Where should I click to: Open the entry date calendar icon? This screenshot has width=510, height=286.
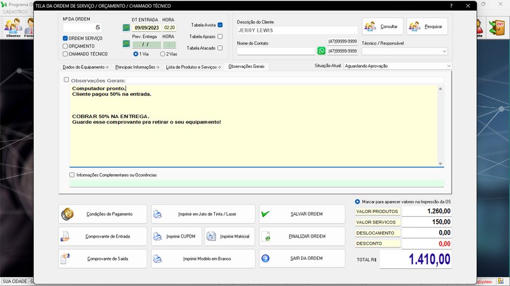point(126,28)
